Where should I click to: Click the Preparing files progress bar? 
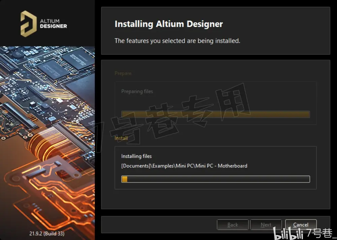(x=216, y=114)
